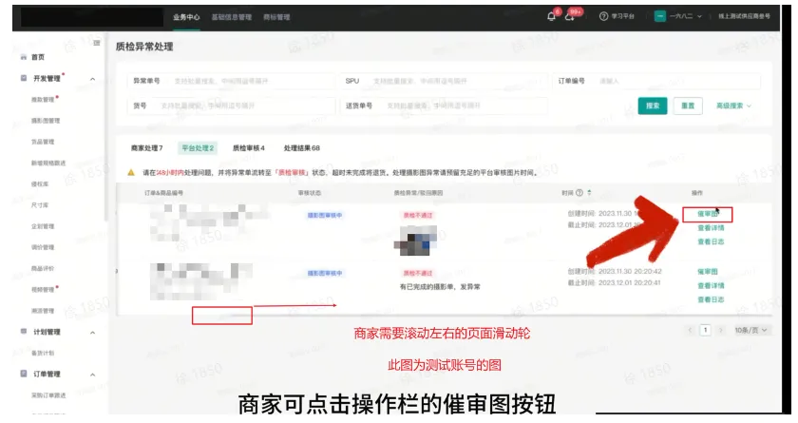Image resolution: width=798 pixels, height=423 pixels.
Task: Open 视频管理 in the sidebar
Action: (x=43, y=289)
